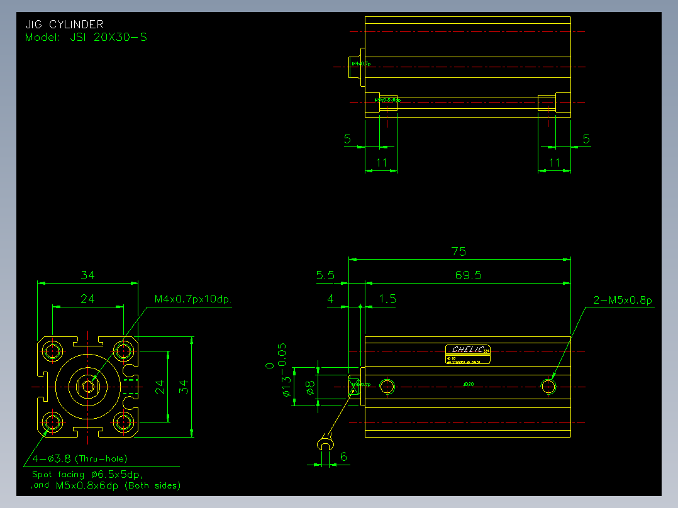Click the CHELIC nameplate on the cylinder body
This screenshot has height=508, width=678.
468,354
